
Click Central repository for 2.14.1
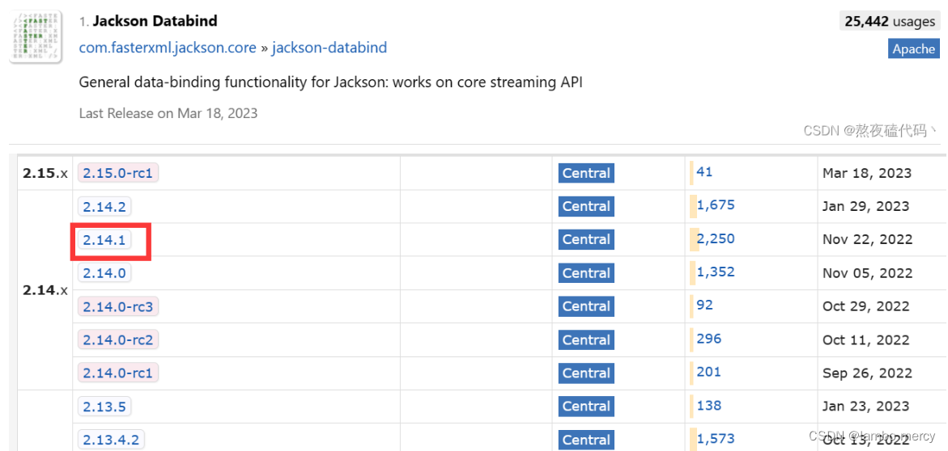(x=586, y=240)
